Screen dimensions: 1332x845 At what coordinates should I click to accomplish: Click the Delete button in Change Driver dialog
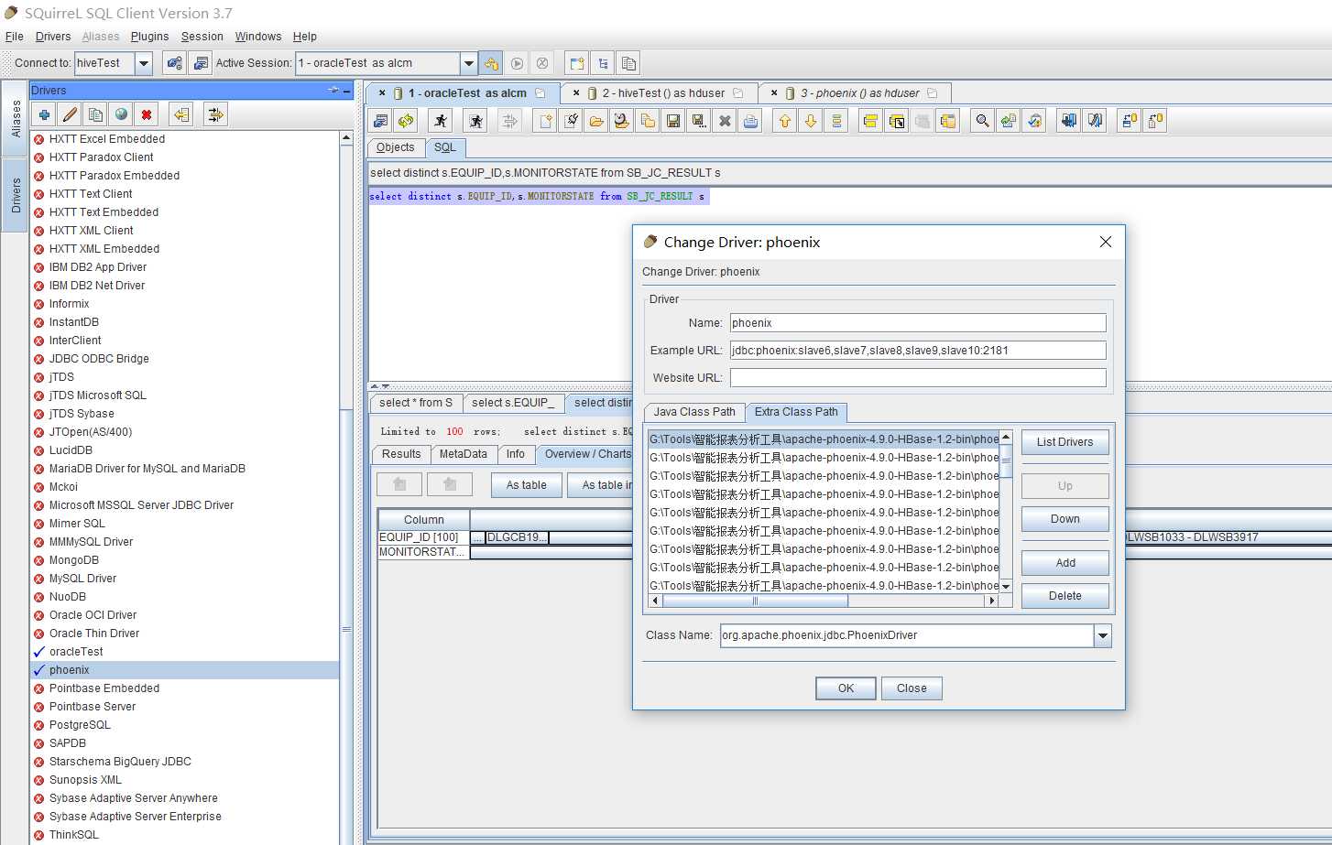coord(1065,596)
